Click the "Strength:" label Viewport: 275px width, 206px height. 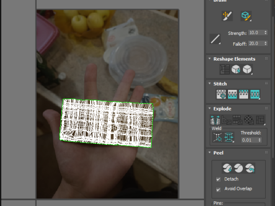237,33
